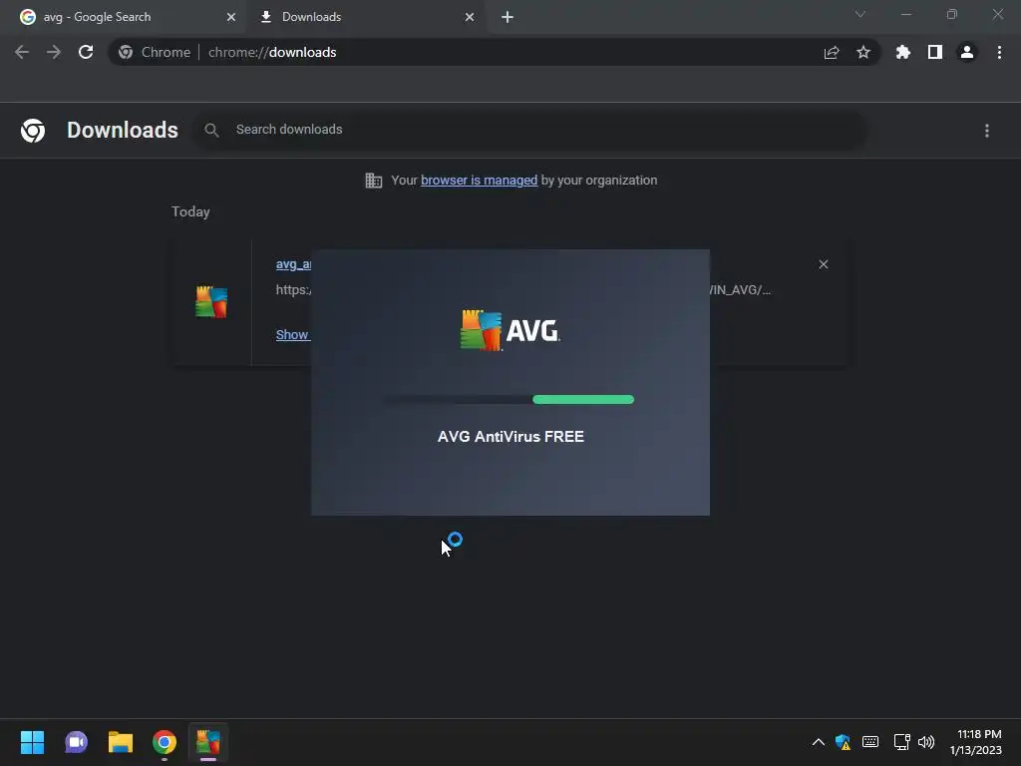The height and width of the screenshot is (766, 1021).
Task: Select the Downloads browser tab
Action: pyautogui.click(x=365, y=17)
